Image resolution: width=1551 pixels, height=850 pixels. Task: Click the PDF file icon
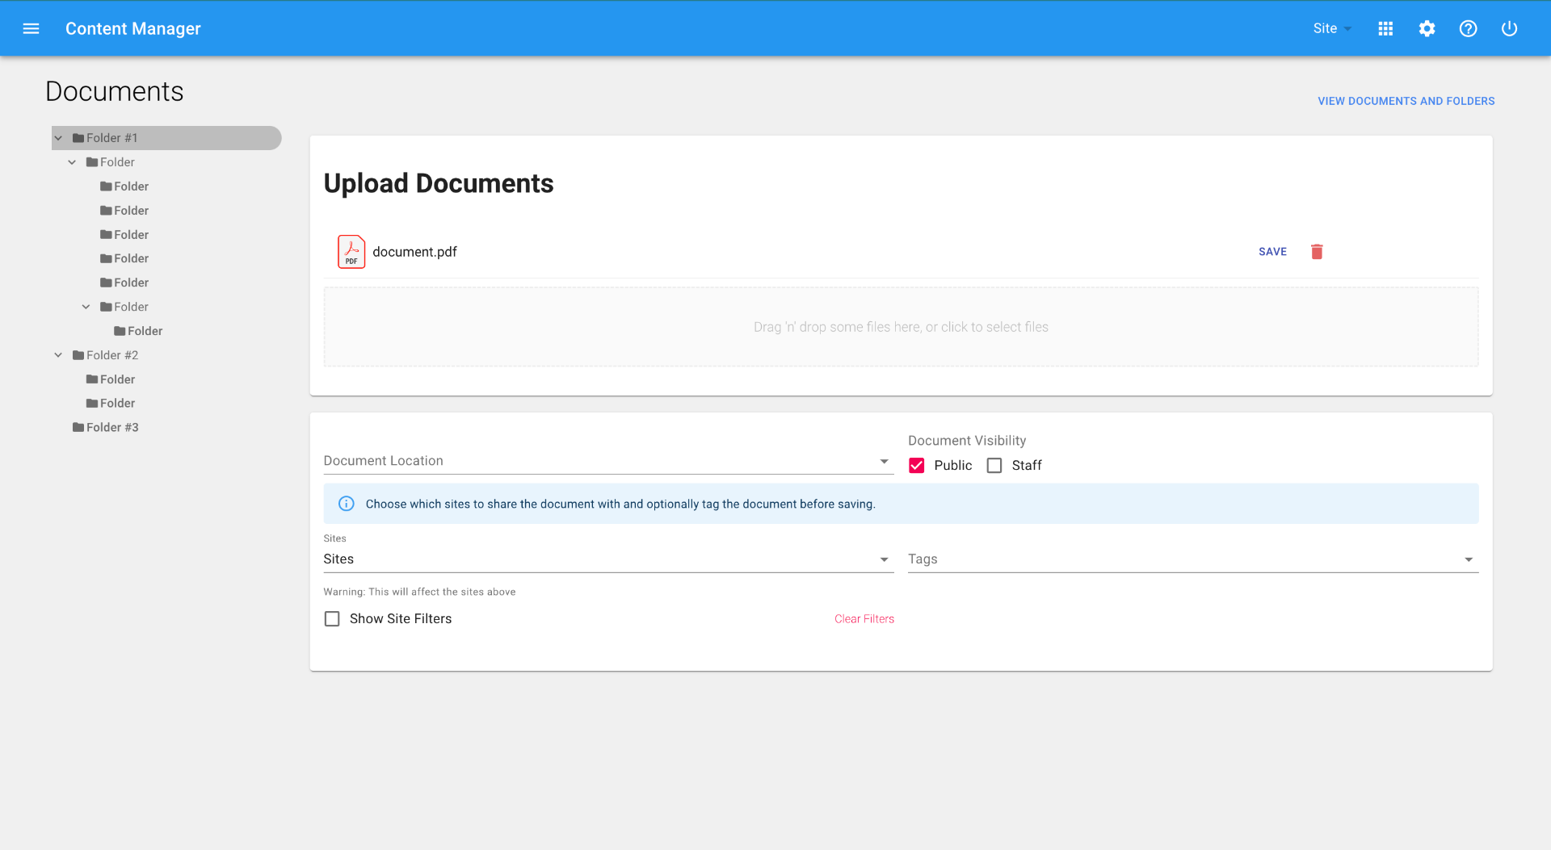(x=351, y=252)
